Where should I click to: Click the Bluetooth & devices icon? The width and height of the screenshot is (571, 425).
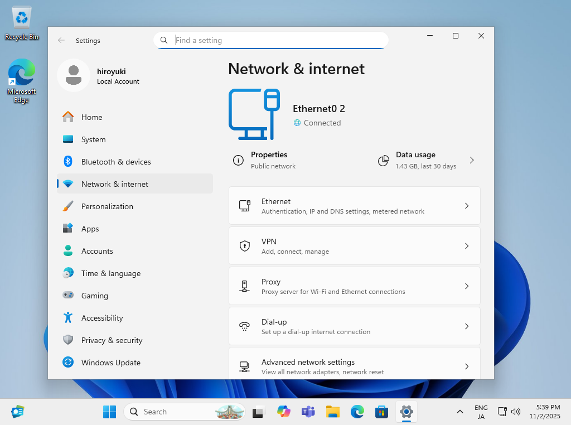68,162
